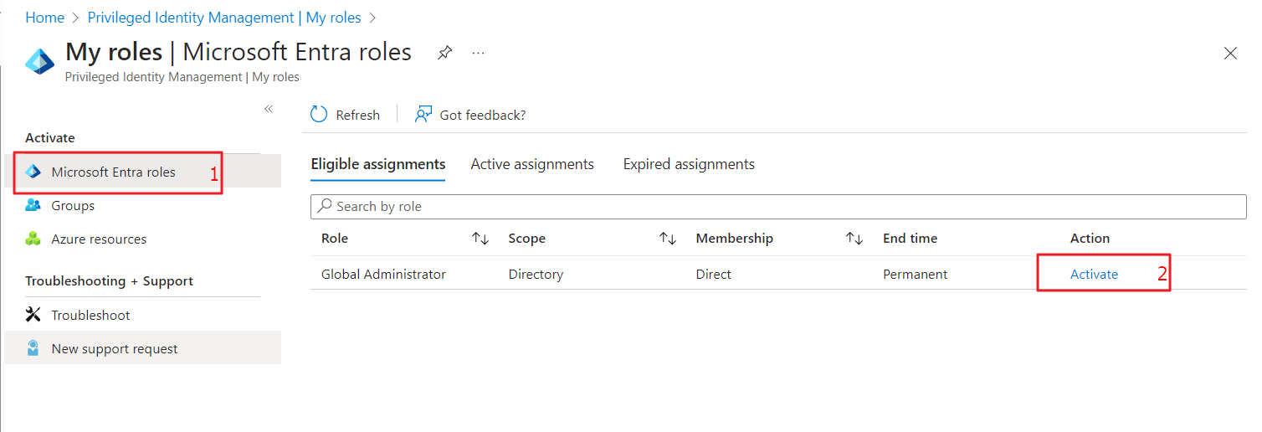Viewport: 1262px width, 432px height.
Task: Switch to Eligible assignments tab
Action: click(x=378, y=164)
